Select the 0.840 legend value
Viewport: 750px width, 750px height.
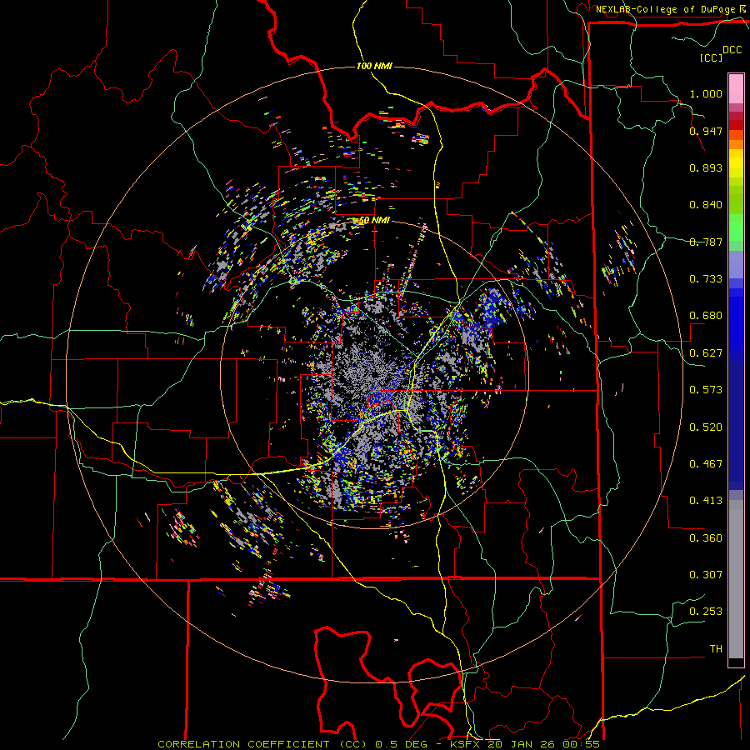706,205
